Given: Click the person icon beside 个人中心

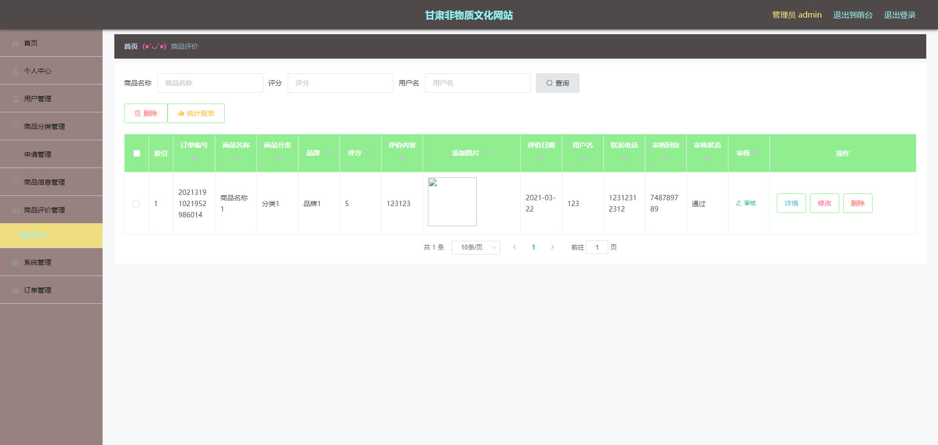Looking at the screenshot, I should [16, 71].
